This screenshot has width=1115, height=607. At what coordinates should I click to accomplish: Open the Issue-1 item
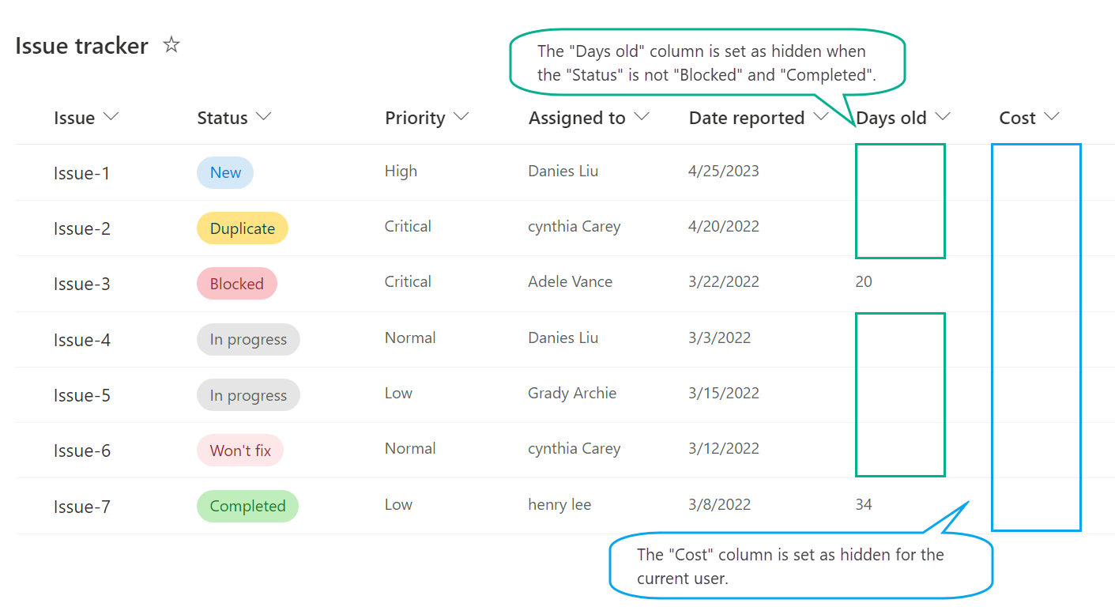(x=81, y=173)
